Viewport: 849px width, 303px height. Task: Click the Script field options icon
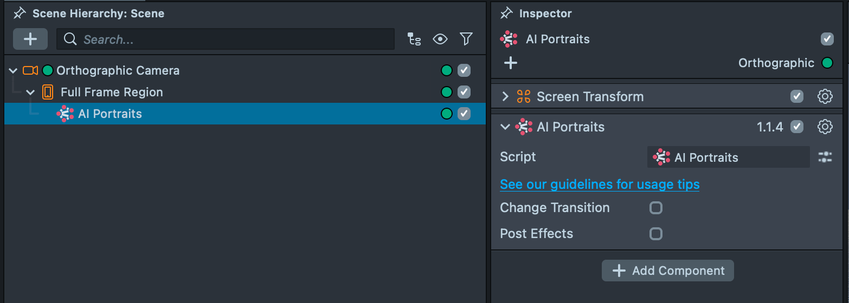(x=825, y=157)
